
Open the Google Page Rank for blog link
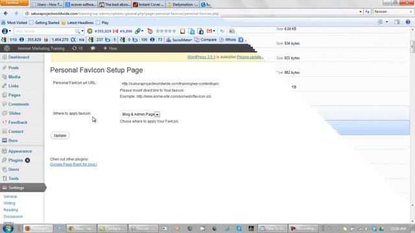point(73,164)
